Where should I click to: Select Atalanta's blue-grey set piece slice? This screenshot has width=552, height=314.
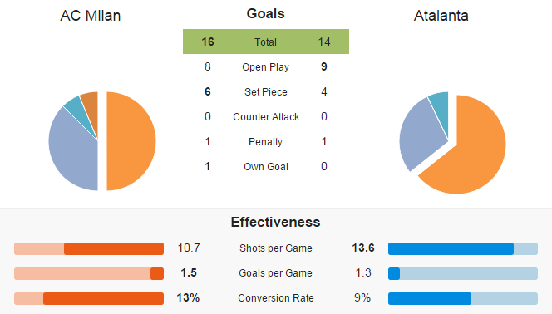(421, 135)
